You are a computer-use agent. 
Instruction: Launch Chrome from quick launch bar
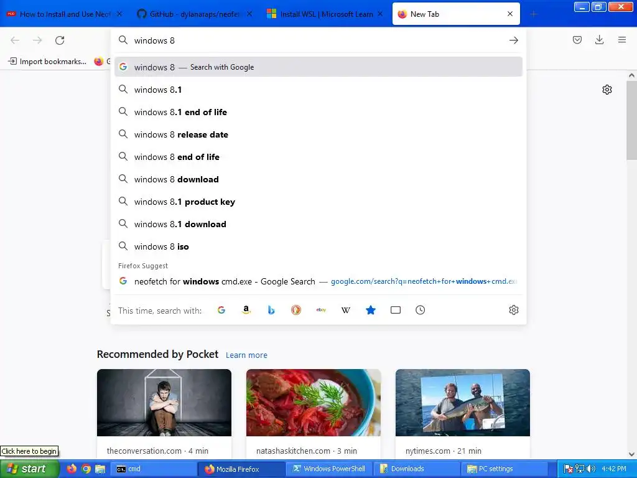pyautogui.click(x=86, y=469)
